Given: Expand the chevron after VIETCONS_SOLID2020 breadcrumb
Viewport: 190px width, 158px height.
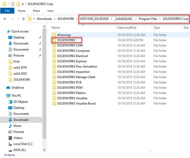Looking at the screenshot, I should point(111,19).
